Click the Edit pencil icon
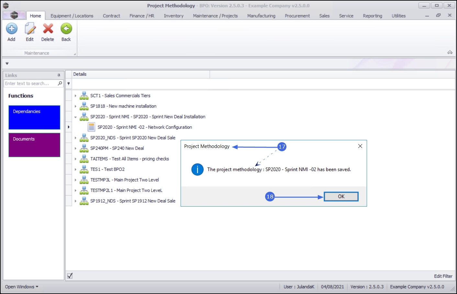 (x=30, y=28)
